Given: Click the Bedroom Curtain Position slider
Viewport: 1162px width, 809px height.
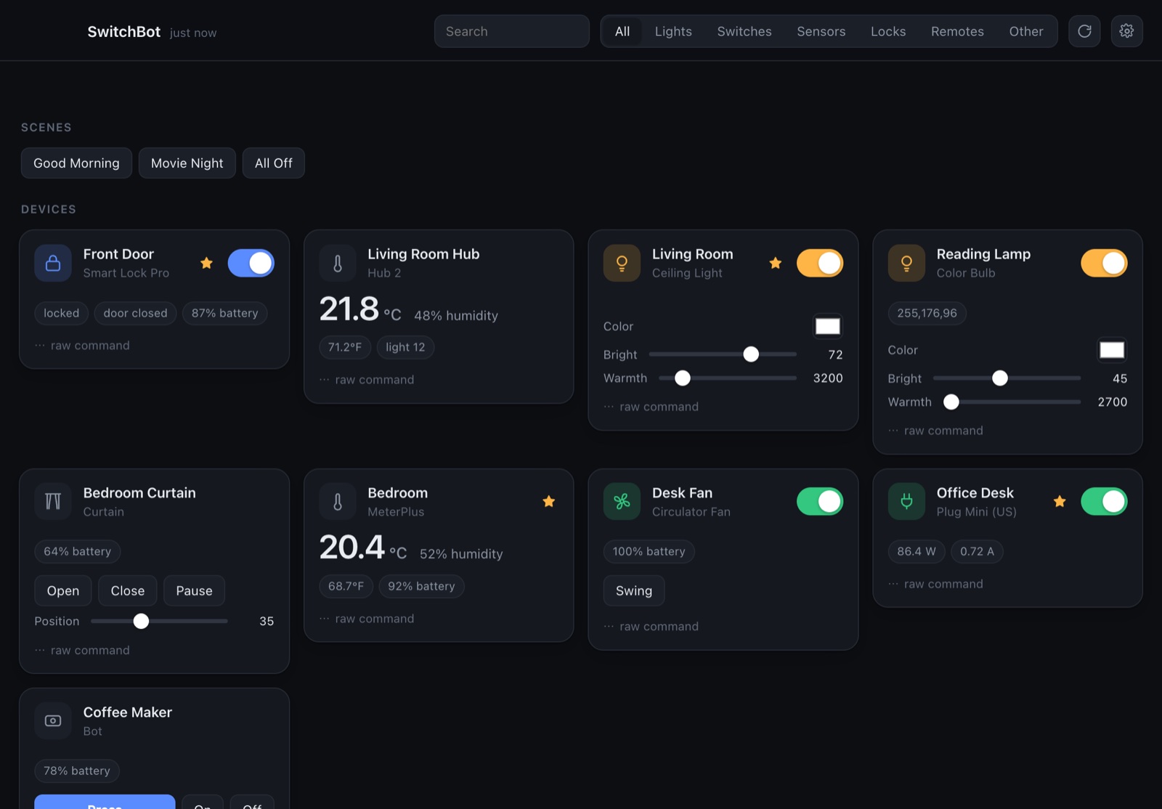Looking at the screenshot, I should (x=159, y=621).
